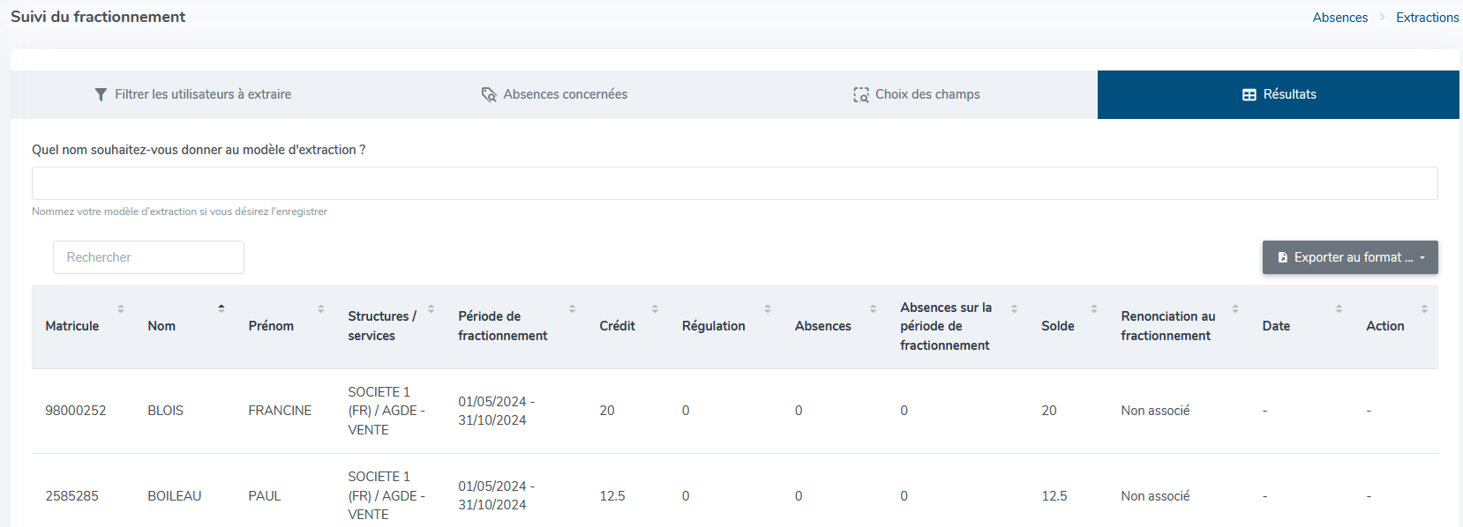Click the Crédit column sort icon
Viewport: 1463px width, 527px height.
[656, 308]
